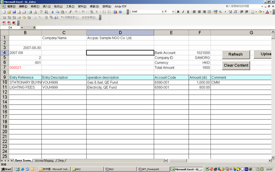Expand the Name Box dropdown arrow

pos(22,28)
